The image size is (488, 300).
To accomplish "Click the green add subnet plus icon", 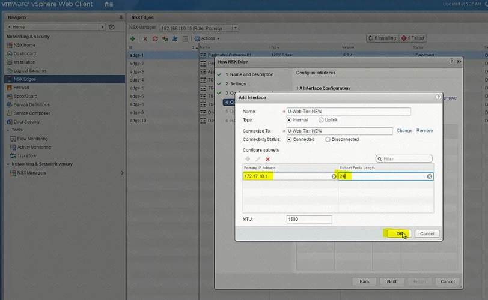I will [x=247, y=159].
